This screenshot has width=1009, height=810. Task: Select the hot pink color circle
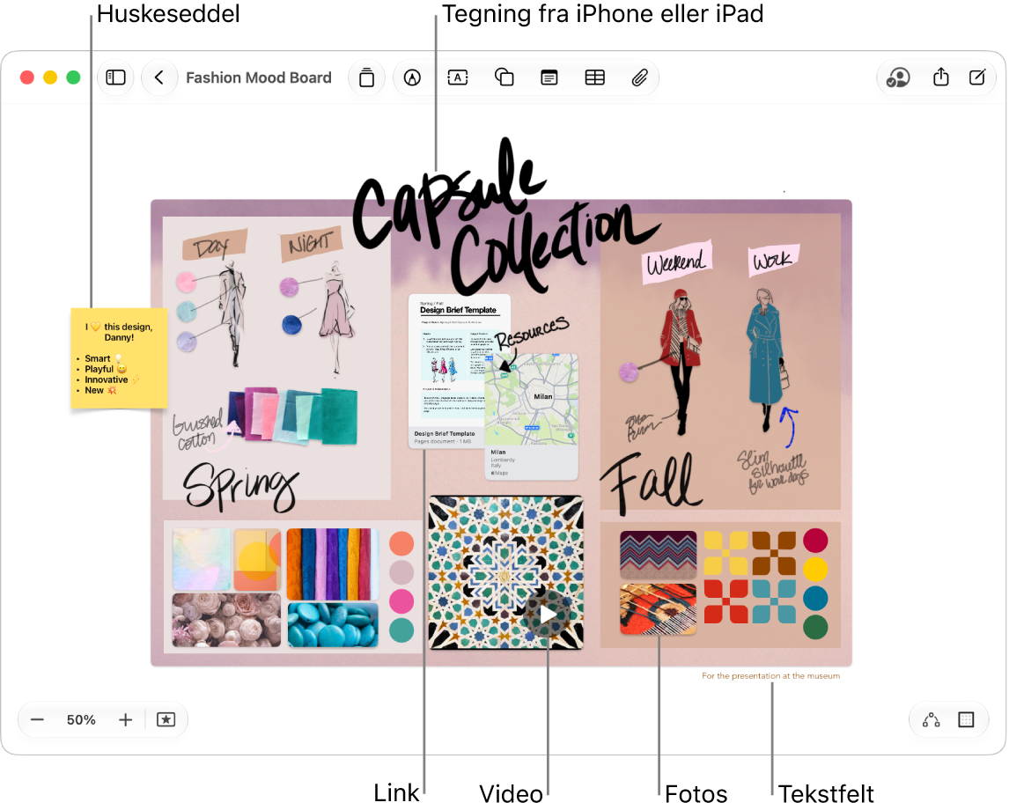[x=401, y=601]
